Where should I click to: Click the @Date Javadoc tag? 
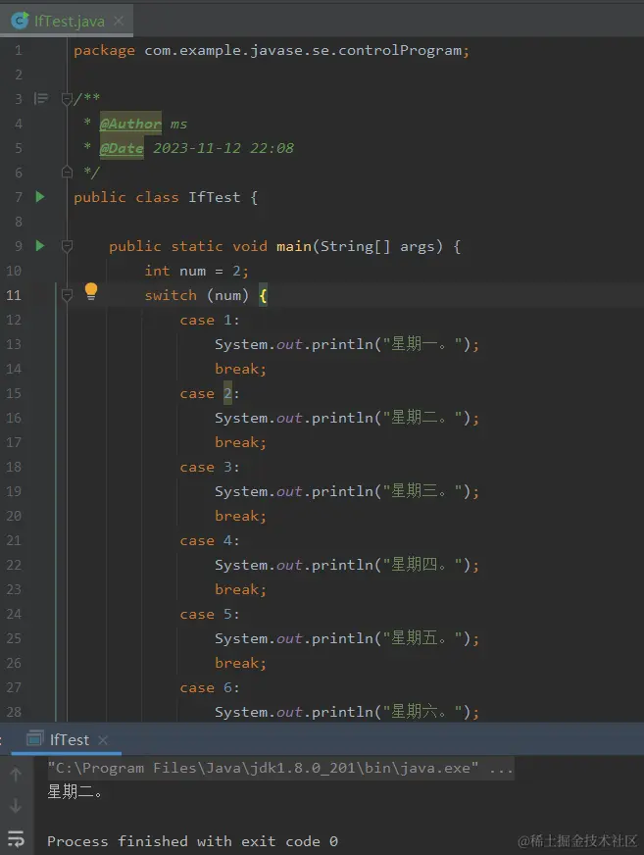(x=122, y=148)
